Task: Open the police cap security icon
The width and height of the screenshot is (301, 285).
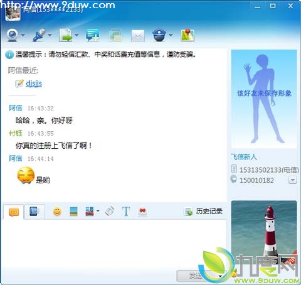Action: coord(159,35)
